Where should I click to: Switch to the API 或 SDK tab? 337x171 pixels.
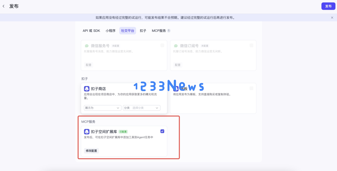91,31
